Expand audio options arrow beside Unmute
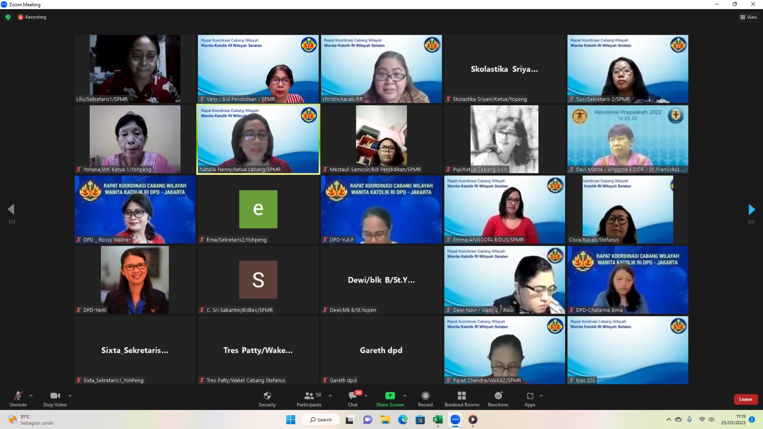This screenshot has height=429, width=763. coord(31,396)
